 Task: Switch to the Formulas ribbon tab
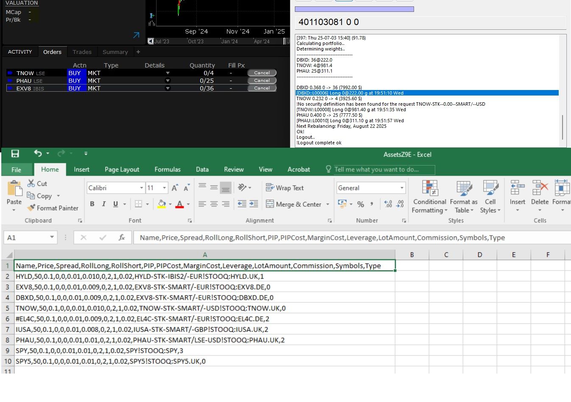(x=167, y=169)
